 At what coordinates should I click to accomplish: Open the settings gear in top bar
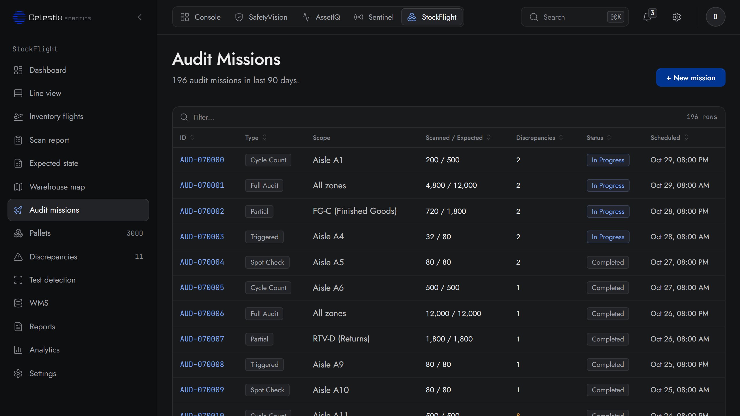pos(677,17)
